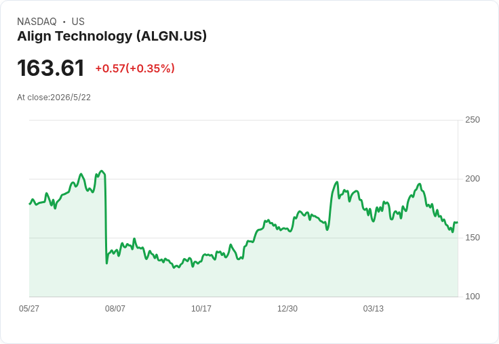
Task: Click the 100 y-axis label
Action: [473, 297]
